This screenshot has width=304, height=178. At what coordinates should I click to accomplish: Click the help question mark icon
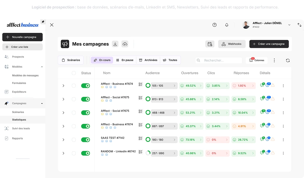click(x=214, y=25)
